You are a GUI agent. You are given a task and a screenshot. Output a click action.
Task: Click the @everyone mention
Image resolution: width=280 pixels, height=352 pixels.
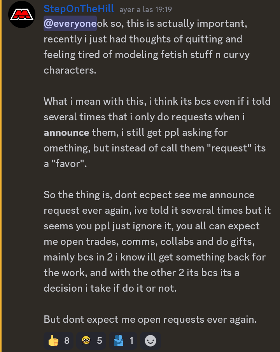click(70, 23)
